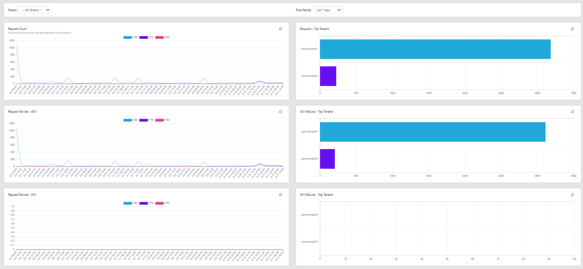Toggle P90 series in Request Count legend

(x=131, y=37)
